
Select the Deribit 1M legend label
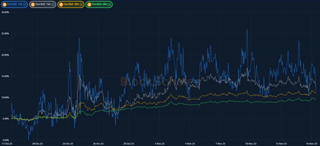coord(43,4)
